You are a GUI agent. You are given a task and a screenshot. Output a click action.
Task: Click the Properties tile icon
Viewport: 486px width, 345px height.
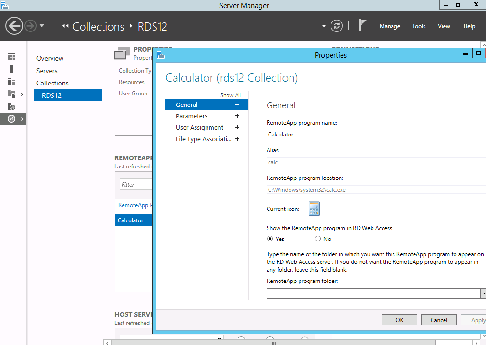pos(122,53)
